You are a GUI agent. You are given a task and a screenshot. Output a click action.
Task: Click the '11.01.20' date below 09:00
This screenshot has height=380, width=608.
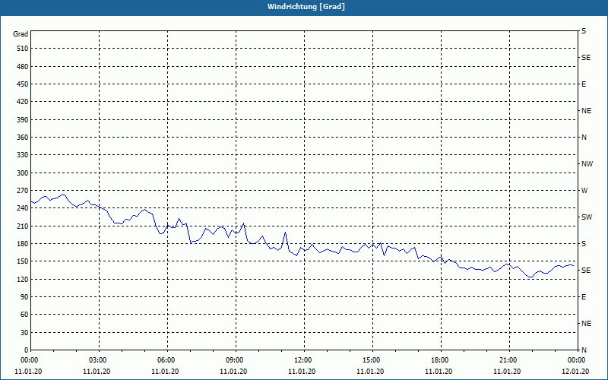tap(233, 372)
